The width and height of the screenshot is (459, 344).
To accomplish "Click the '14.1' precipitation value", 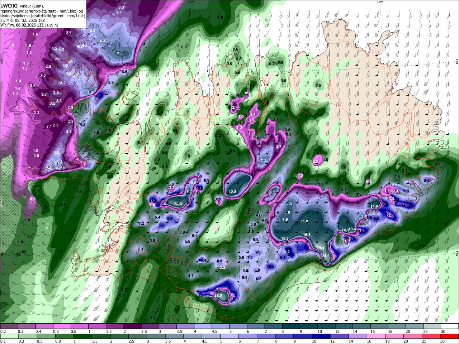I will point(202,295).
